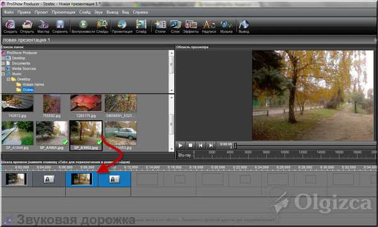Open the Музыка (Music) toolbar icon
This screenshot has height=227, width=378.
coord(226,26)
